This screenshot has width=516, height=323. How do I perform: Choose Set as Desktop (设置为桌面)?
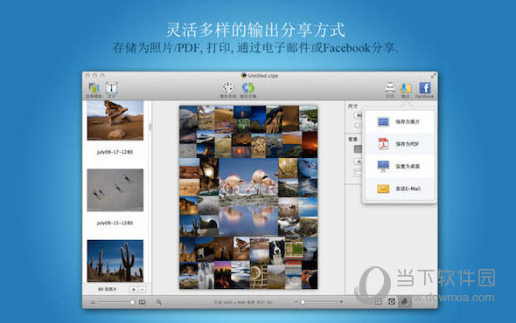(x=400, y=166)
